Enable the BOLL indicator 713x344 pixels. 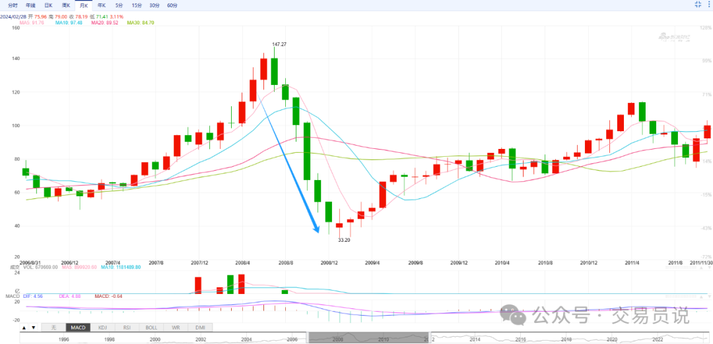[x=151, y=328]
